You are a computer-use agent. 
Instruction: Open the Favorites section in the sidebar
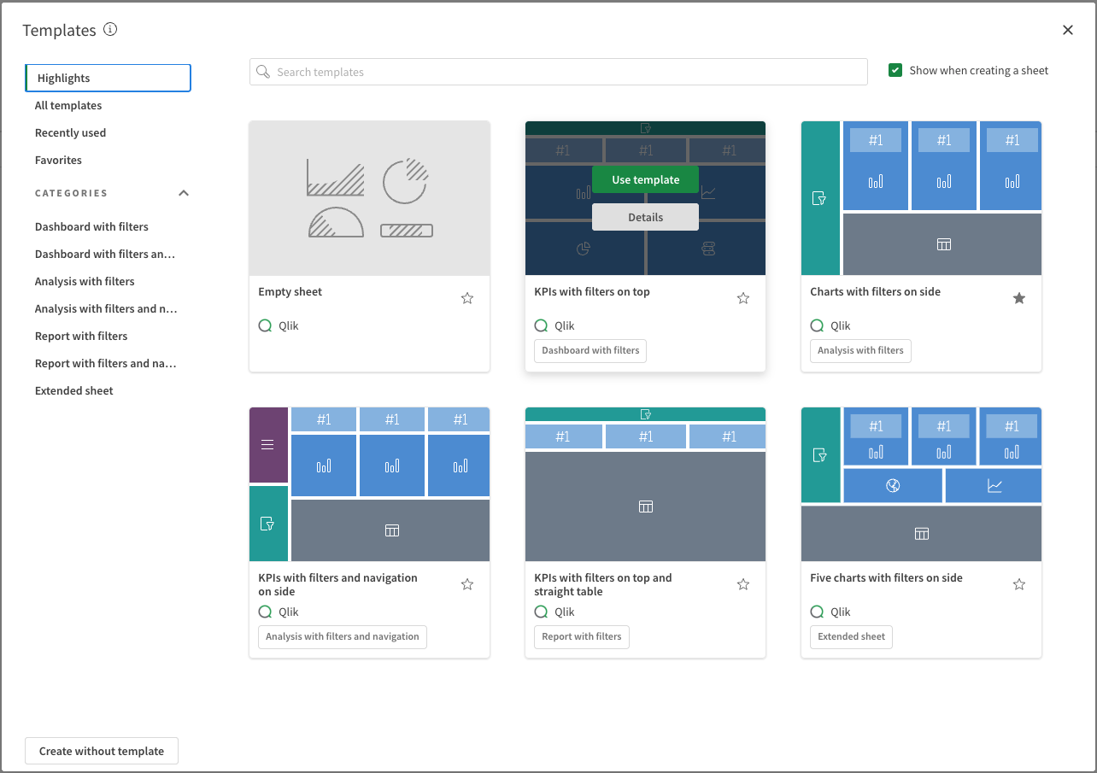pyautogui.click(x=58, y=160)
